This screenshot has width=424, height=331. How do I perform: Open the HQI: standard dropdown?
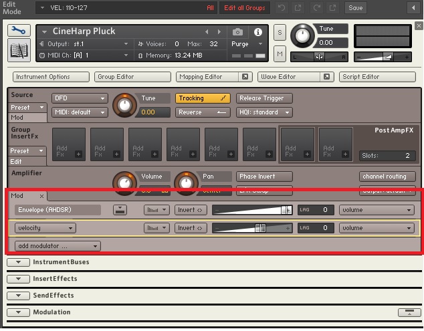pyautogui.click(x=264, y=112)
